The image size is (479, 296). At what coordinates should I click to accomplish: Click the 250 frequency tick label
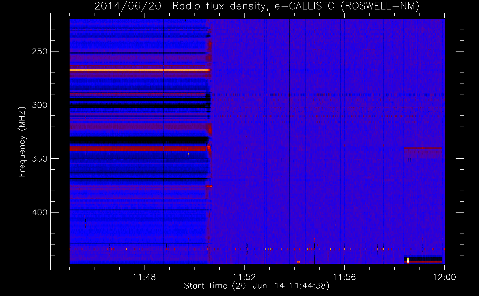[40, 52]
